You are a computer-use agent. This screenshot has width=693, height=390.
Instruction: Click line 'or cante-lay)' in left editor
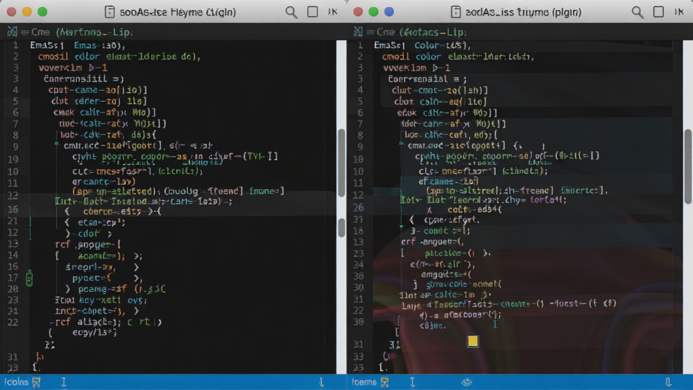104,181
